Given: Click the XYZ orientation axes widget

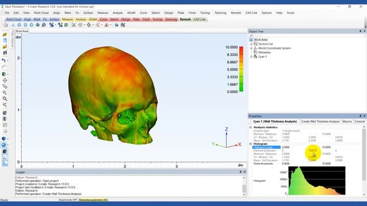Looking at the screenshot, I should tap(227, 138).
